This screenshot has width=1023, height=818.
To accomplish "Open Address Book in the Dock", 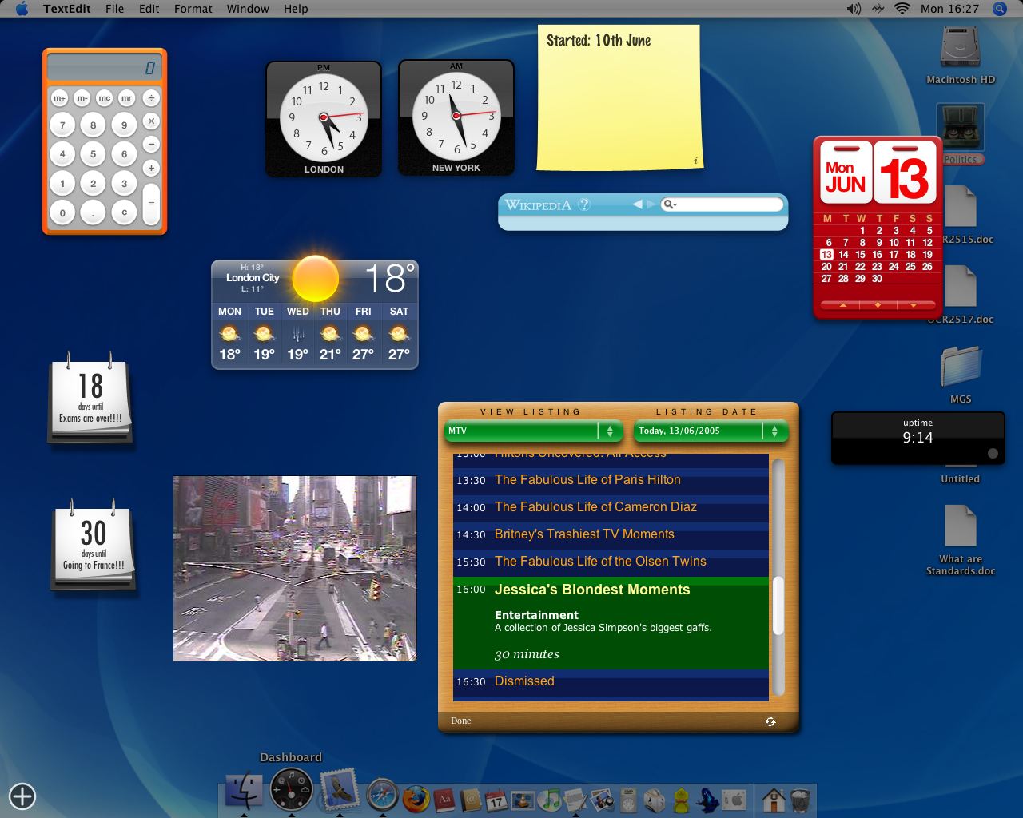I will [470, 800].
